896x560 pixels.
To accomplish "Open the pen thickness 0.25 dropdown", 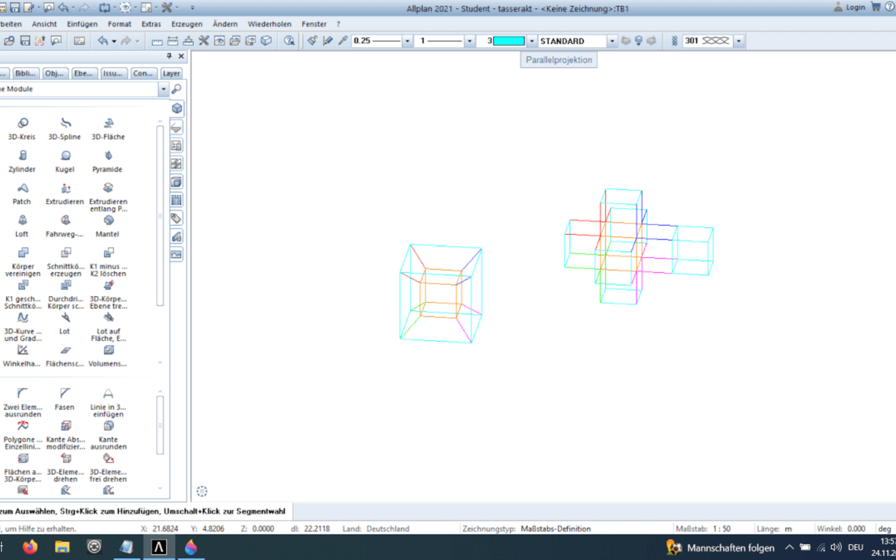I will (407, 41).
